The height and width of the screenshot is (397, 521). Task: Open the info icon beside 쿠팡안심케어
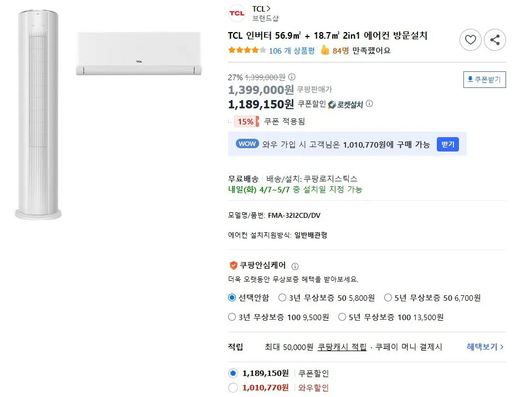295,265
